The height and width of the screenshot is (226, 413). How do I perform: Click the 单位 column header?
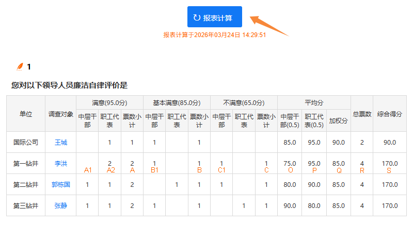26,114
